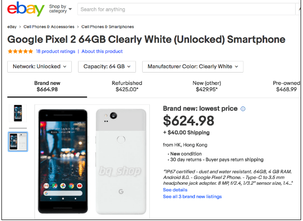This screenshot has height=221, width=303.
Task: Switch to the Pre-owned $468.99 tab
Action: click(x=286, y=86)
